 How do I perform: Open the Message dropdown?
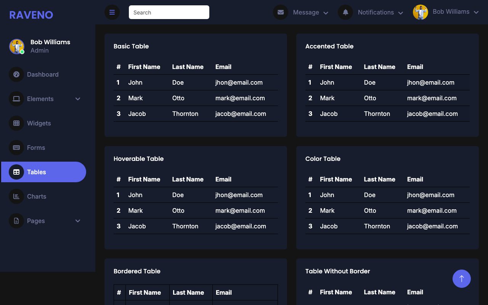[x=301, y=12]
